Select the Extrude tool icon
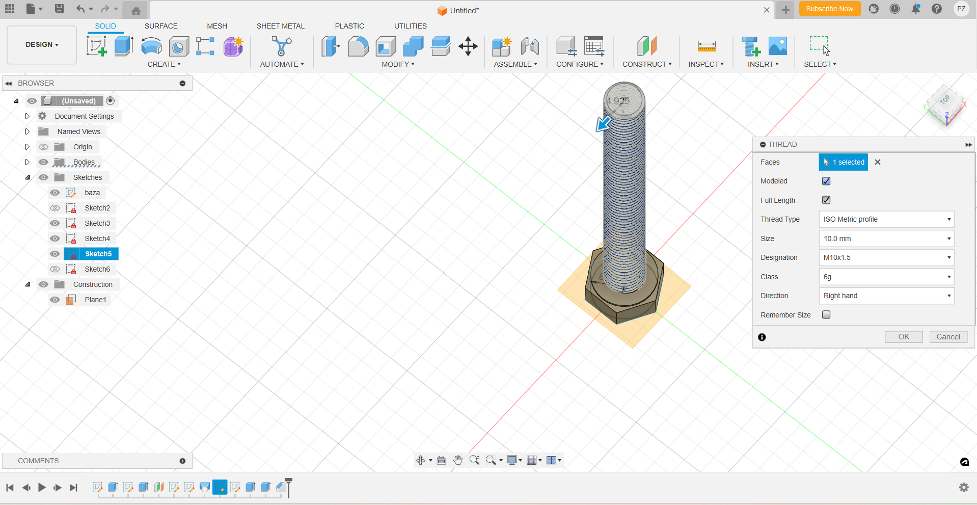Viewport: 977px width, 505px height. pyautogui.click(x=124, y=46)
